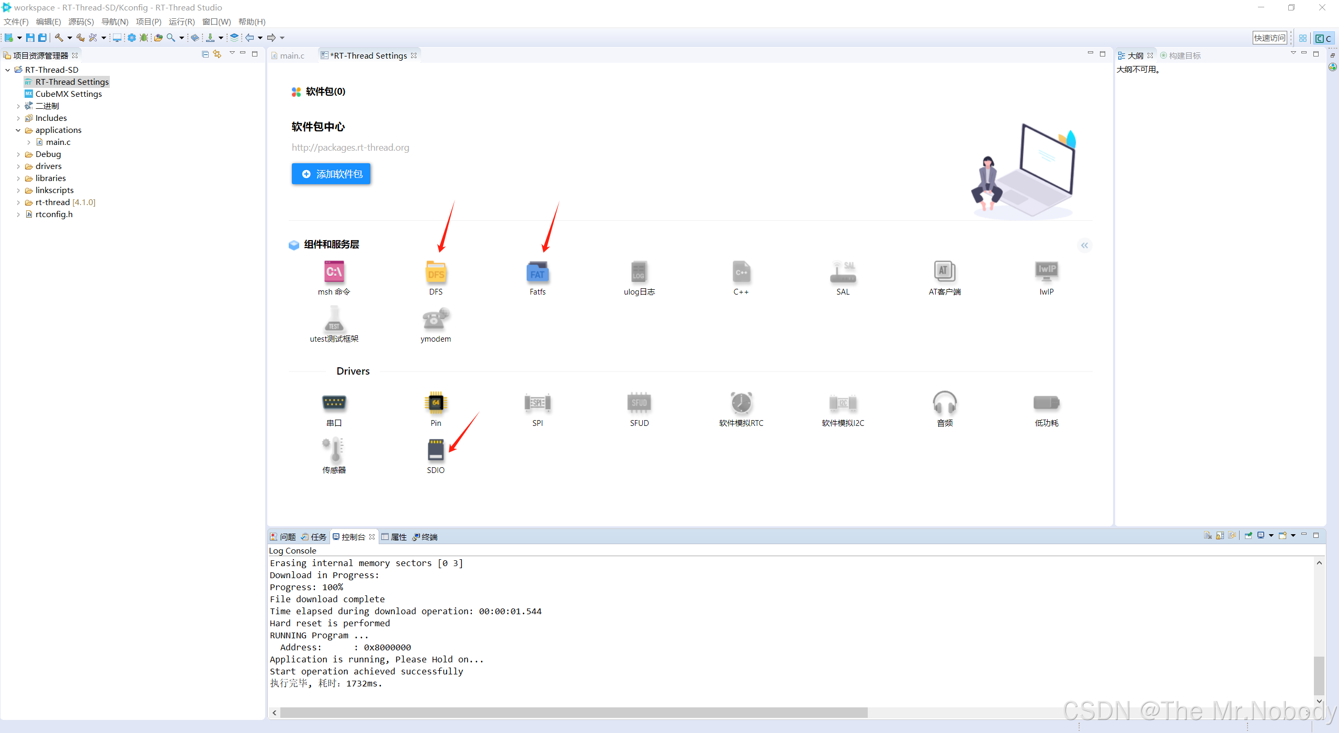Image resolution: width=1339 pixels, height=733 pixels.
Task: Enable the DFS component icon
Action: [436, 273]
